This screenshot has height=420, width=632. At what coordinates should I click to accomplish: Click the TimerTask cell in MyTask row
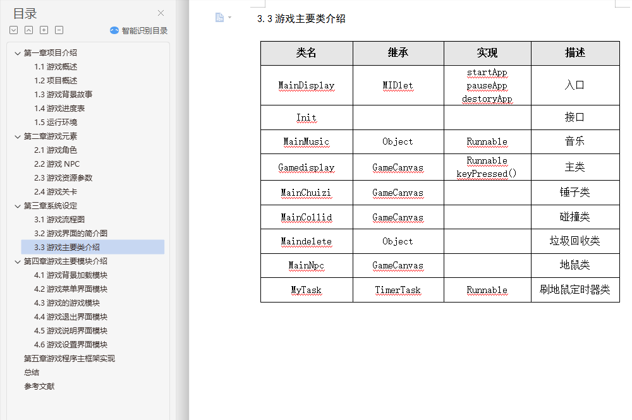pyautogui.click(x=398, y=290)
